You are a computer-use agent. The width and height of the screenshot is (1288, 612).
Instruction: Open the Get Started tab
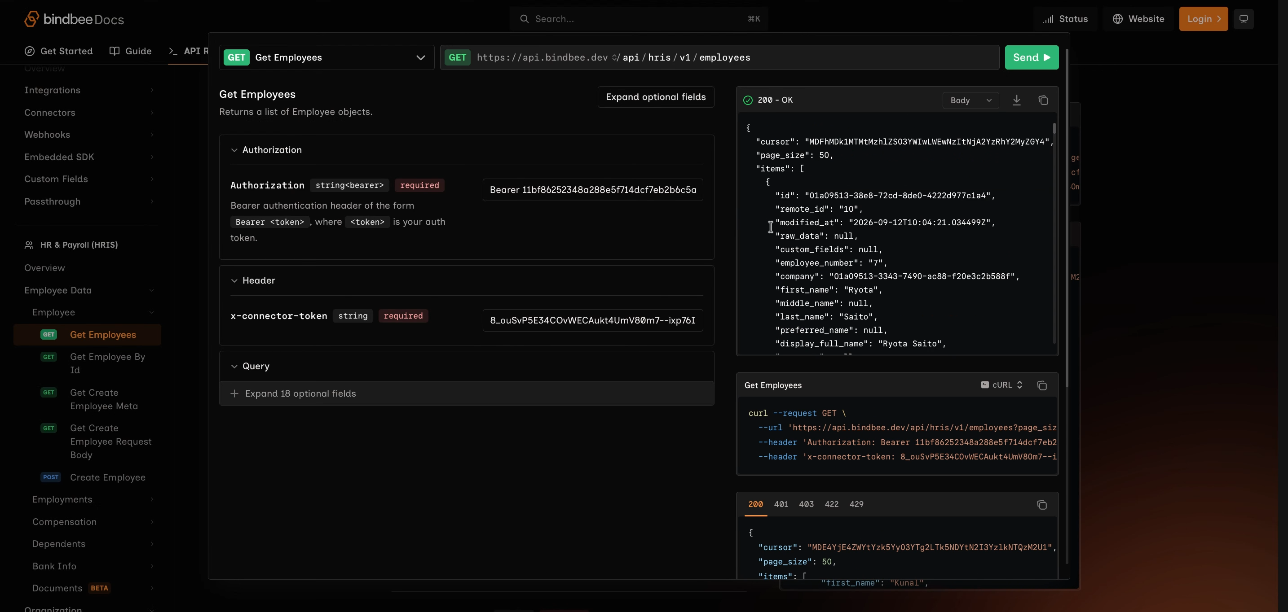click(58, 51)
